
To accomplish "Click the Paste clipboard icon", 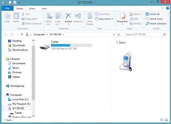I will pyautogui.click(x=16, y=16).
